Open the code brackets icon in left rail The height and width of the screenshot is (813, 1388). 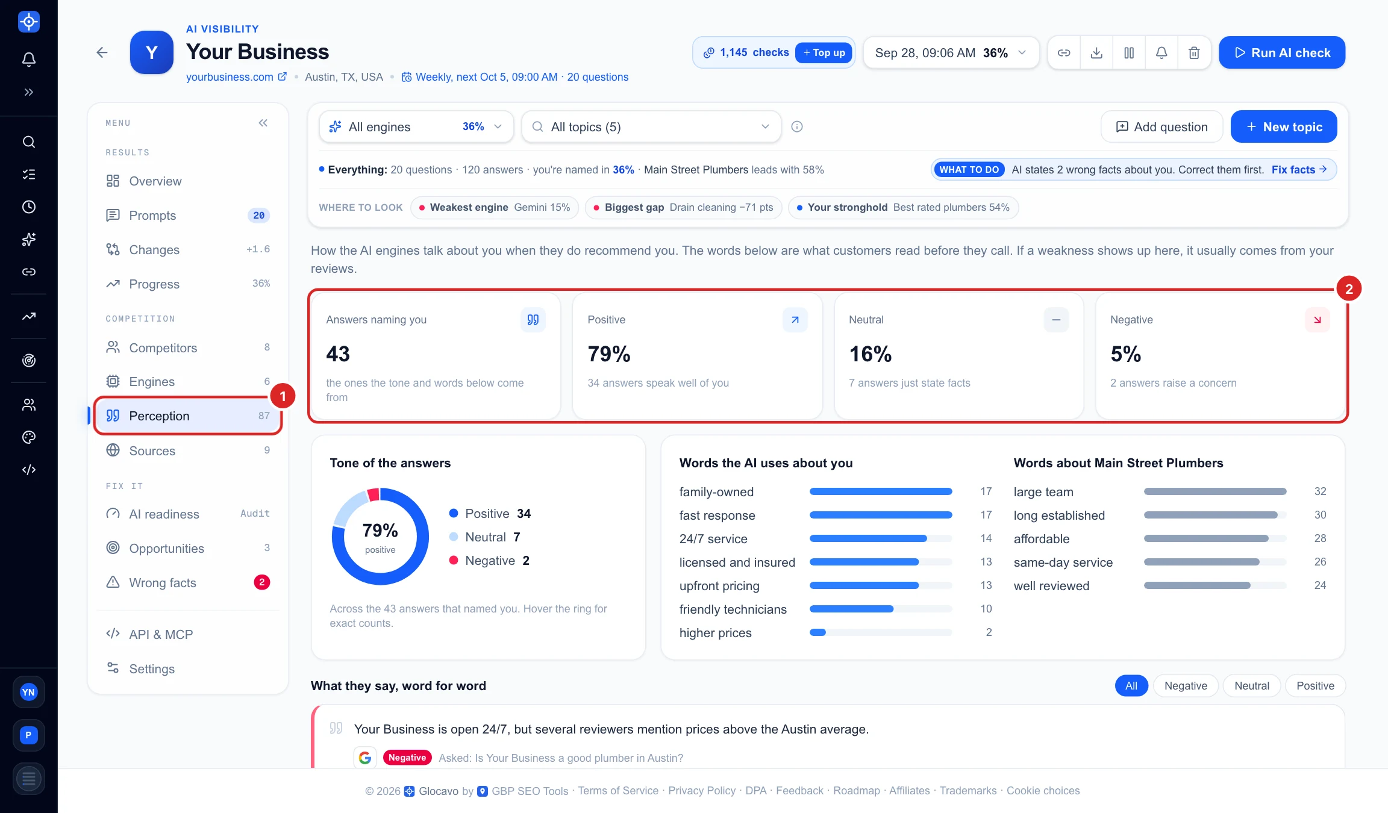(28, 470)
